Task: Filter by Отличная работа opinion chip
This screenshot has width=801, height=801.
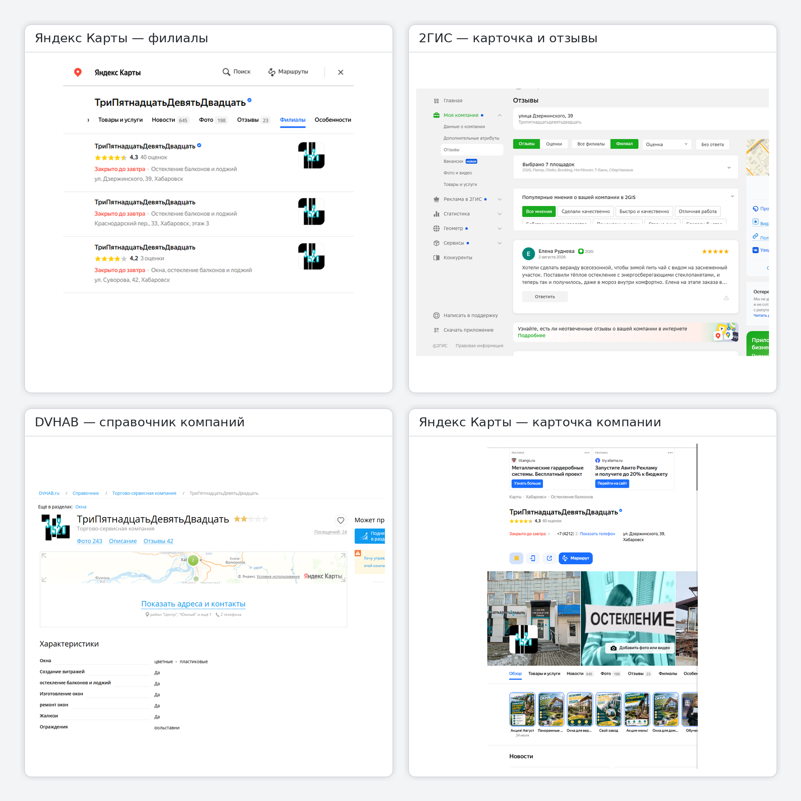Action: click(x=698, y=211)
